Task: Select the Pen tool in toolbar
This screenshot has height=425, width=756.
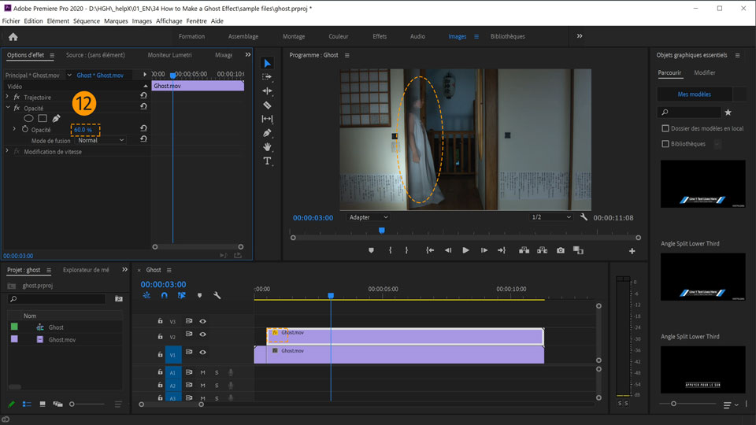Action: [x=267, y=133]
